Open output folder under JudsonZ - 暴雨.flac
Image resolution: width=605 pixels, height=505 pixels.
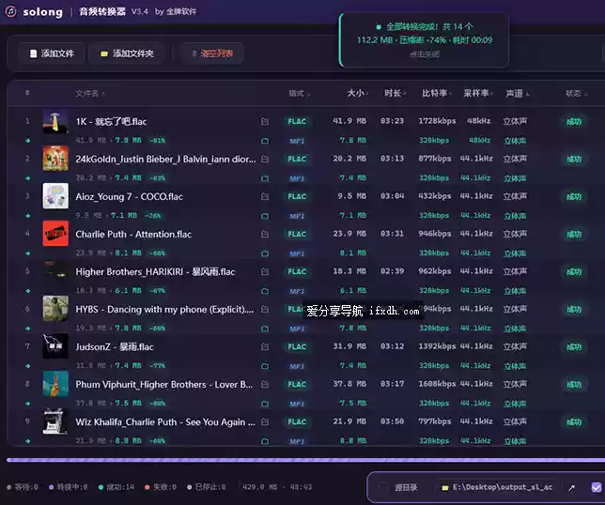tap(265, 366)
